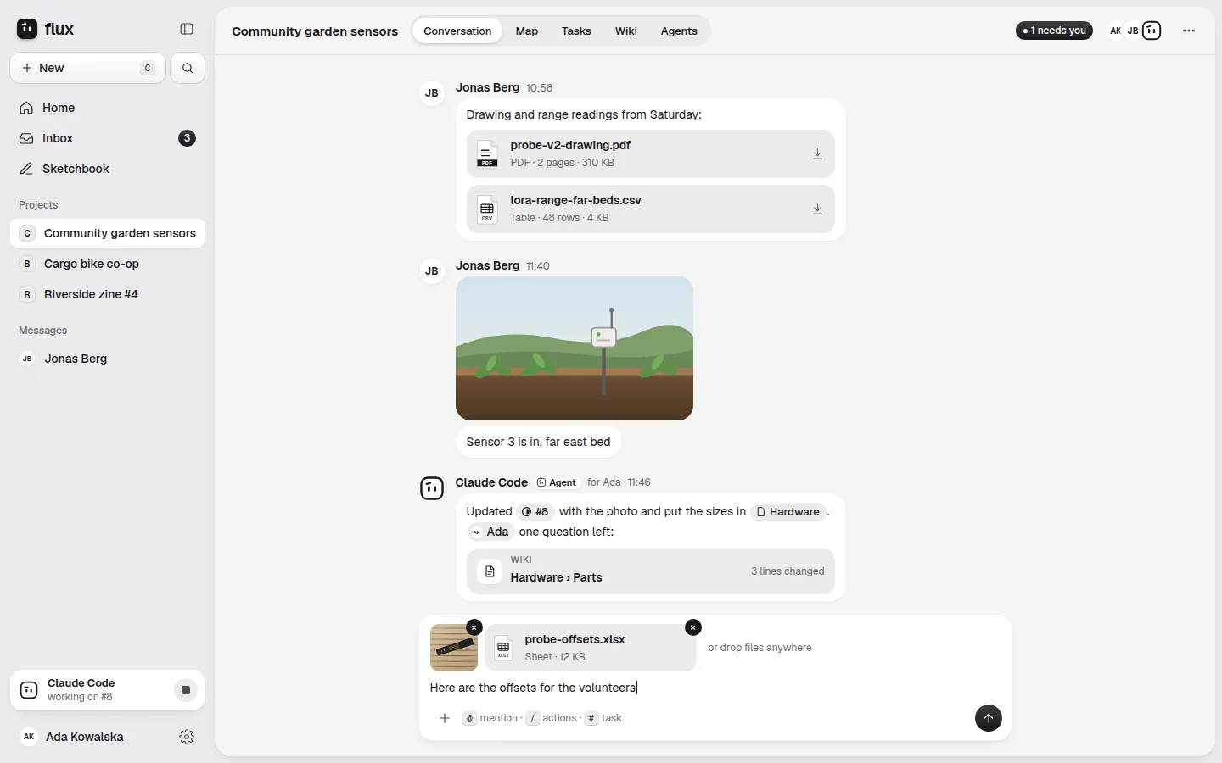Select the Conversation tab
The width and height of the screenshot is (1222, 763).
pos(457,31)
